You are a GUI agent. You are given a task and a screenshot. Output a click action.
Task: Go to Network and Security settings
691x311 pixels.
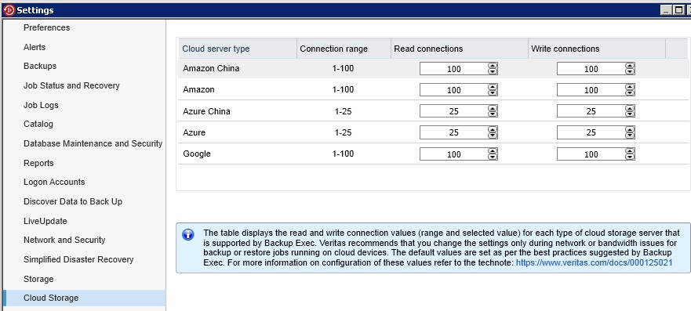64,240
